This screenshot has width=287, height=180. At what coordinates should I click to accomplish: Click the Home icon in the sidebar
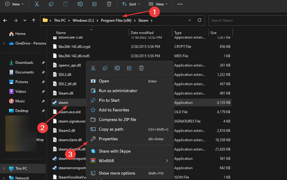point(11,34)
